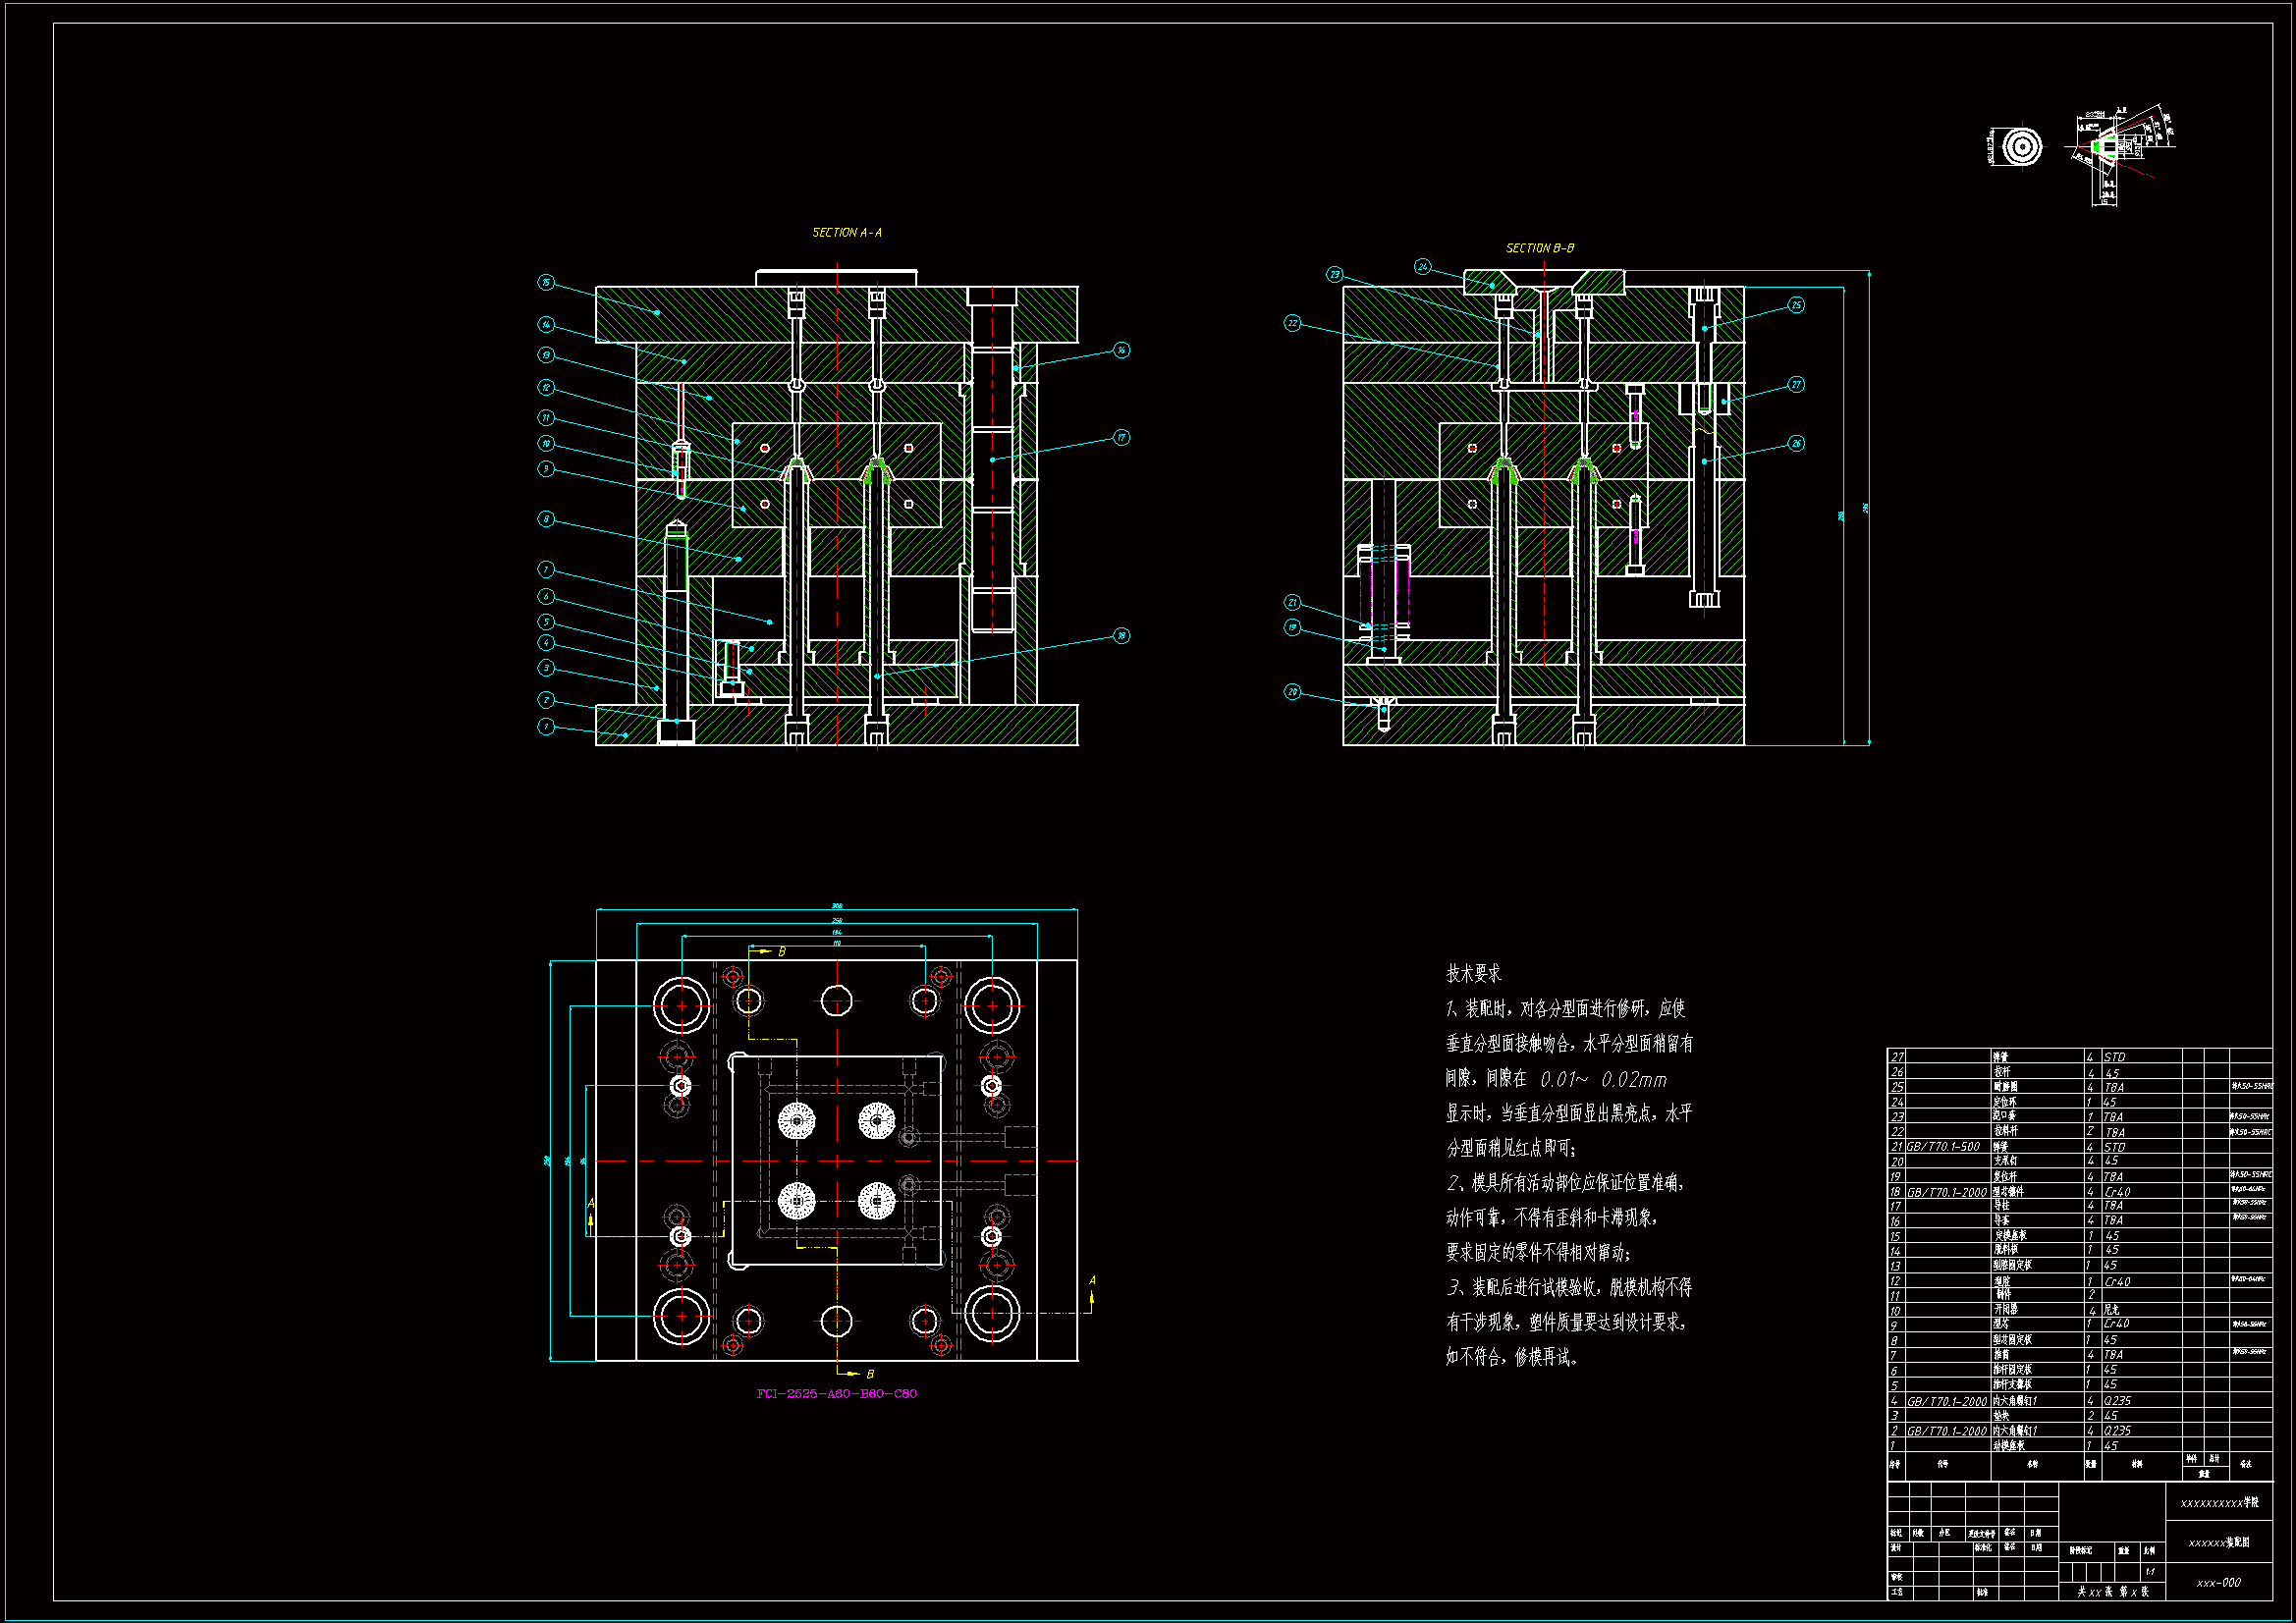Select the 0.01~0.02mm tolerance text
This screenshot has width=2296, height=1623.
1603,1080
